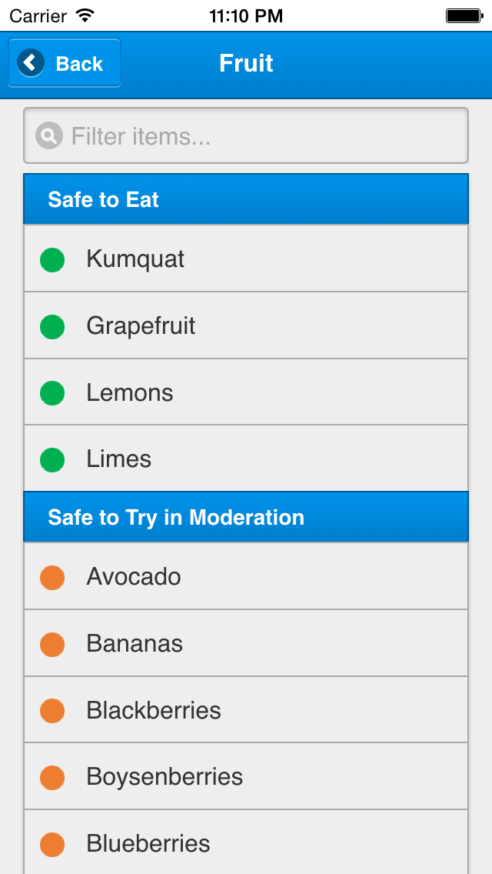Select the Kumquat list entry
The image size is (492, 874).
pyautogui.click(x=246, y=259)
